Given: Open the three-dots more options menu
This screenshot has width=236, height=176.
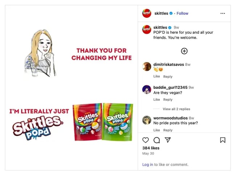Looking at the screenshot, I should (x=223, y=13).
